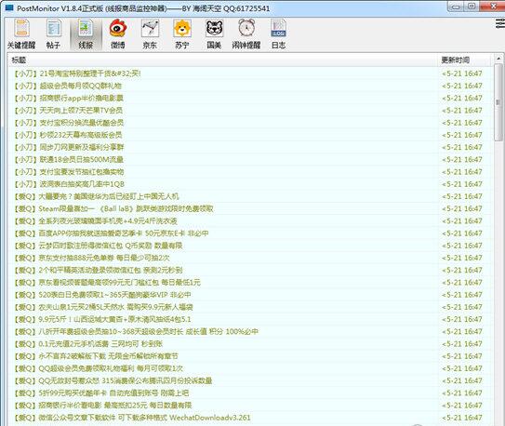505x426 pixels.
Task: Open the settings sliders icon at top right
Action: click(x=500, y=23)
